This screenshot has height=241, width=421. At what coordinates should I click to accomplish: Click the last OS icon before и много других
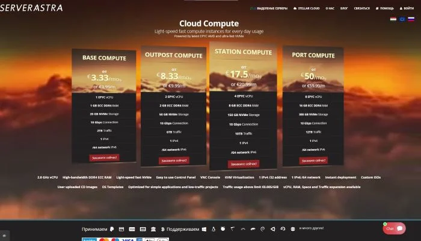(x=293, y=229)
